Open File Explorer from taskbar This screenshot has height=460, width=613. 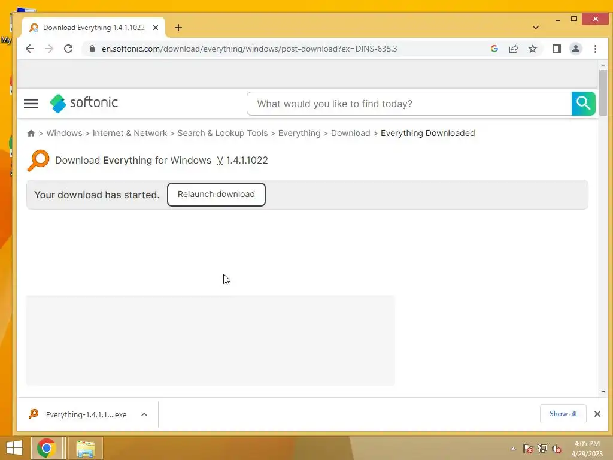point(85,448)
